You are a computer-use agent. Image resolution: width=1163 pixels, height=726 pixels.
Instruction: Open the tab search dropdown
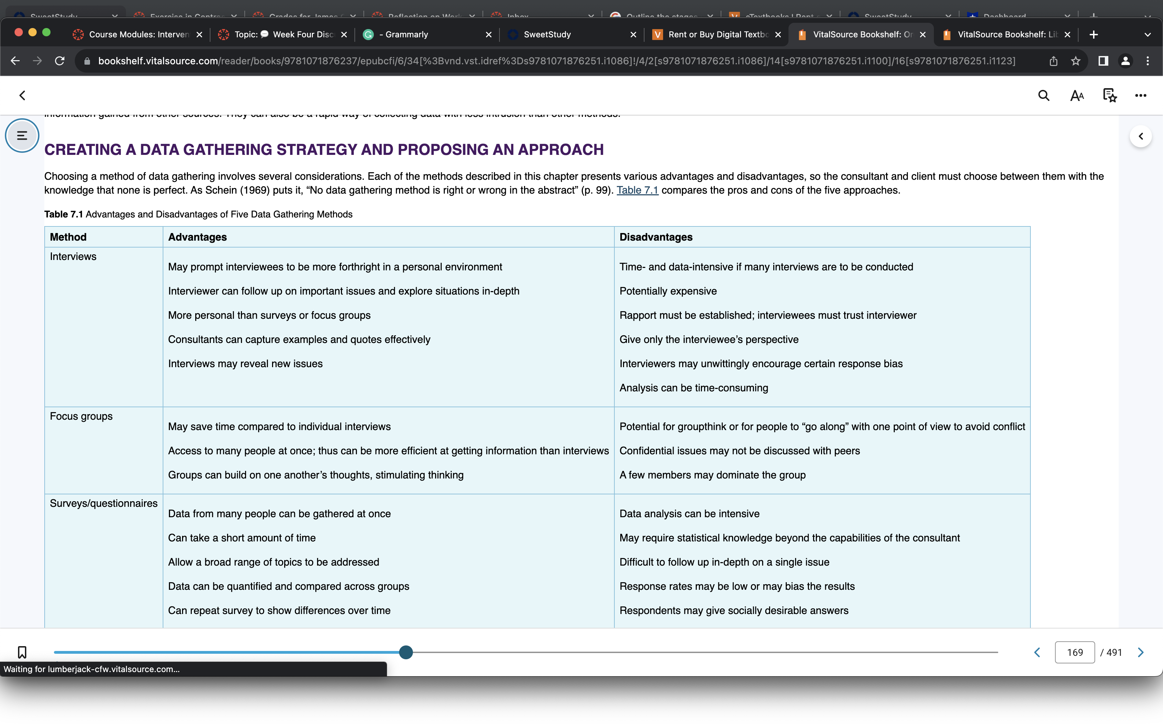pyautogui.click(x=1148, y=35)
